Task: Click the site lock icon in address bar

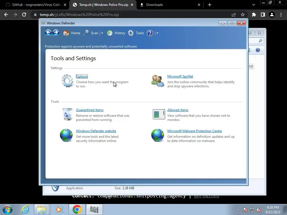Action: pos(35,15)
